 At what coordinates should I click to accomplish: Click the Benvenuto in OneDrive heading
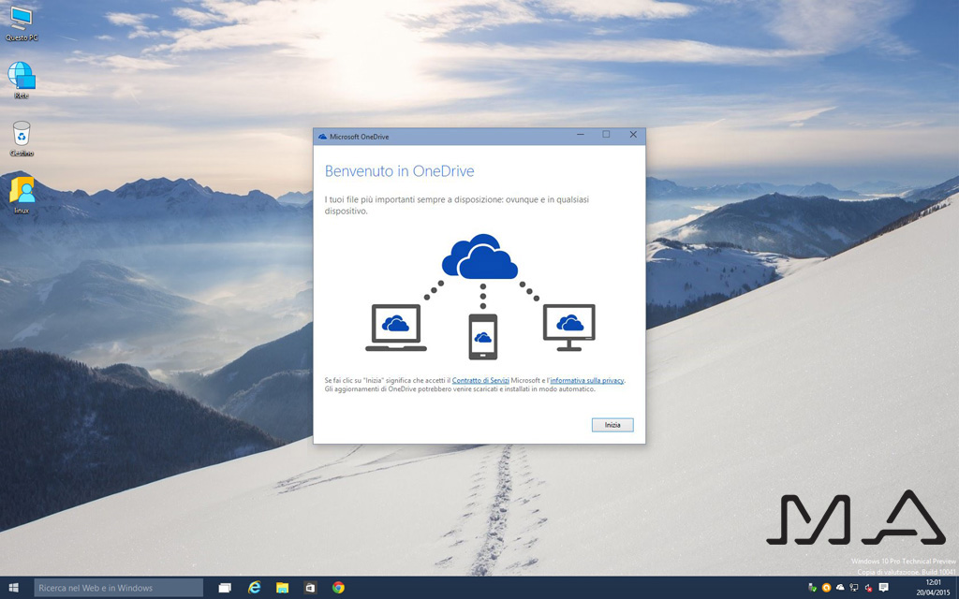[399, 171]
